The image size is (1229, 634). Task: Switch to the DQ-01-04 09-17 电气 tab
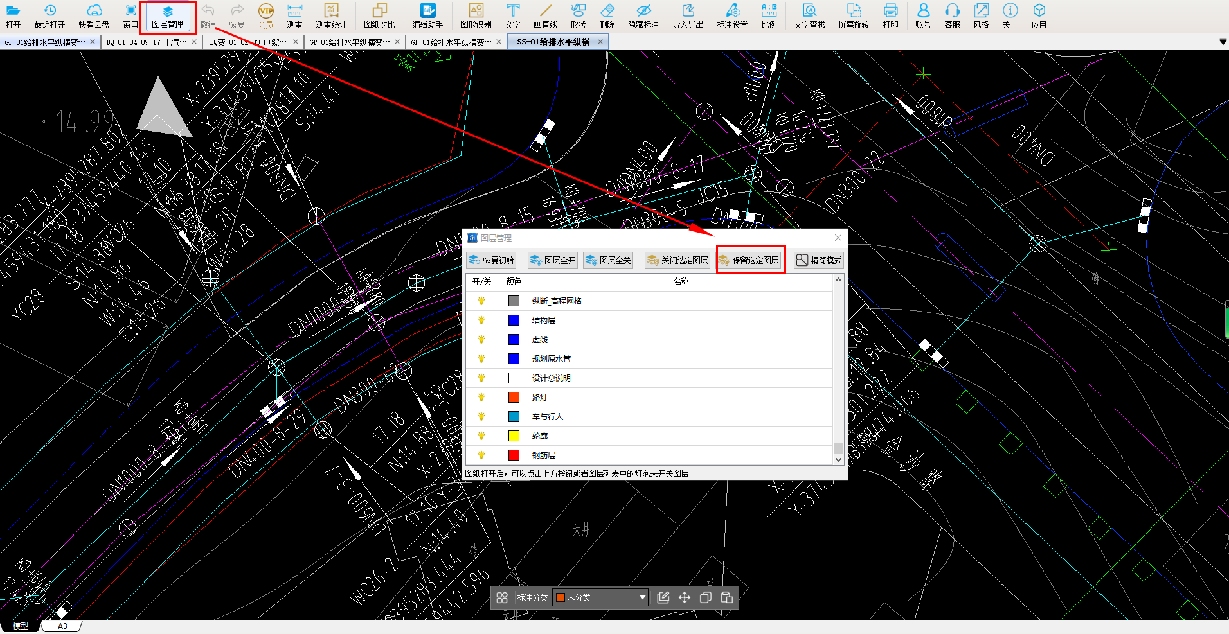147,42
